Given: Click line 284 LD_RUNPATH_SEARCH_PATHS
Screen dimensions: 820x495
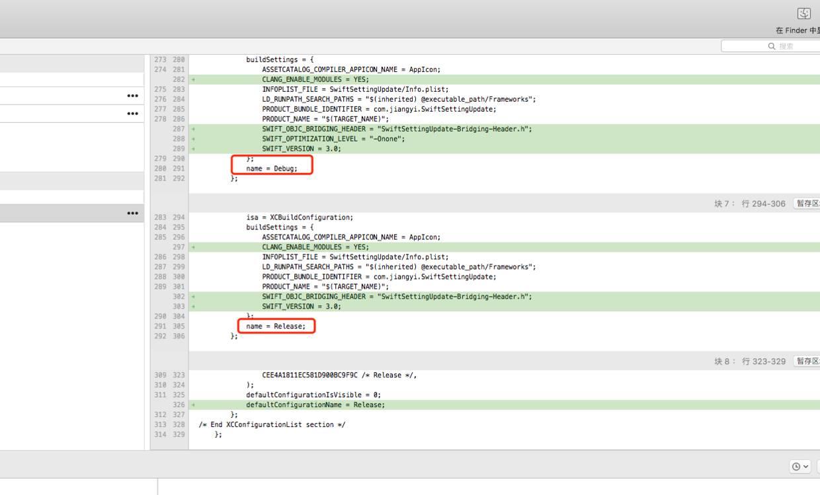Looking at the screenshot, I should (x=399, y=99).
